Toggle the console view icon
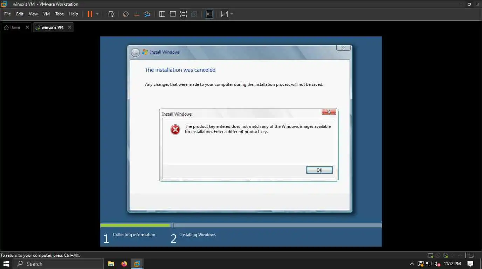The image size is (482, 269). click(209, 14)
